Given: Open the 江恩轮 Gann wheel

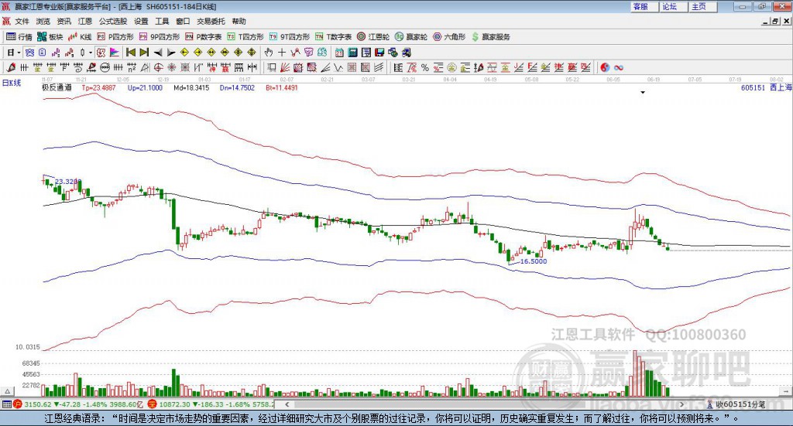Looking at the screenshot, I should tap(373, 37).
